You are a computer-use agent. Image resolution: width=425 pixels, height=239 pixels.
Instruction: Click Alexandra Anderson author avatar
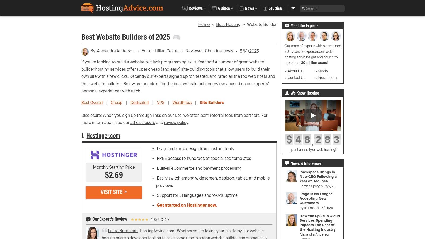[x=85, y=52]
